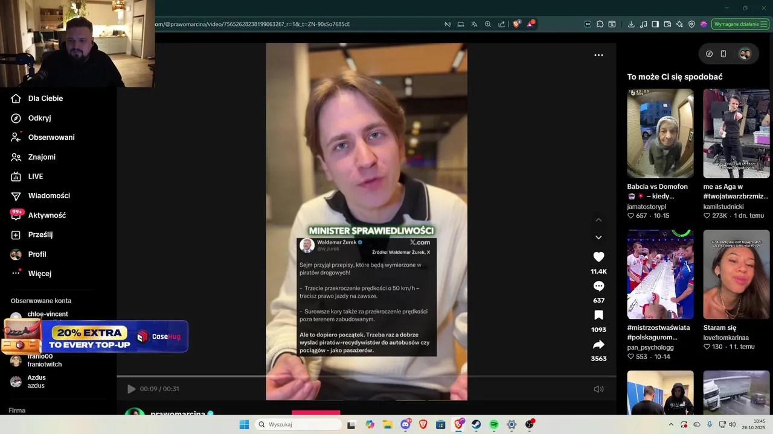The width and height of the screenshot is (773, 434).
Task: Click Wymagane działanie button
Action: (x=740, y=24)
